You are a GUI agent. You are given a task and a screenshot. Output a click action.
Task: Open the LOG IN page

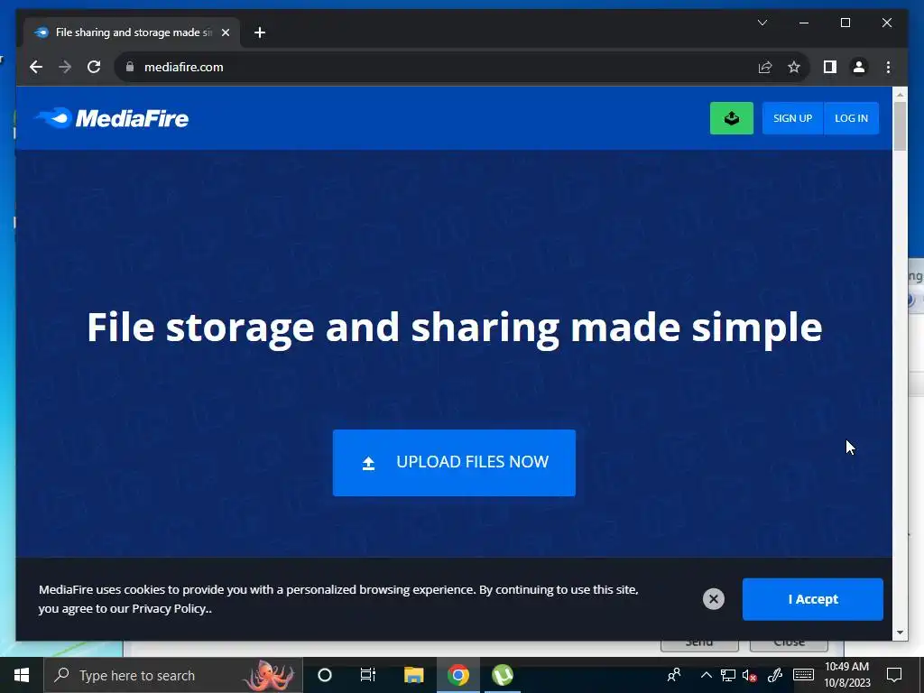click(x=851, y=118)
